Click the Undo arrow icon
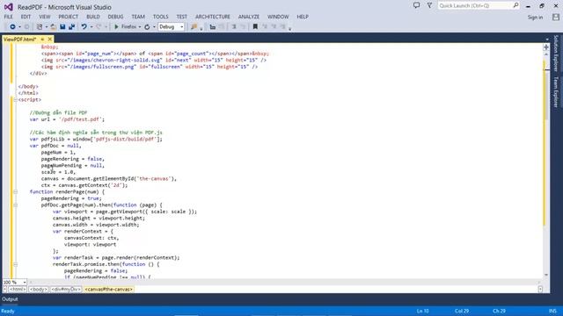Screen dimensions: 563x316 click(x=84, y=27)
